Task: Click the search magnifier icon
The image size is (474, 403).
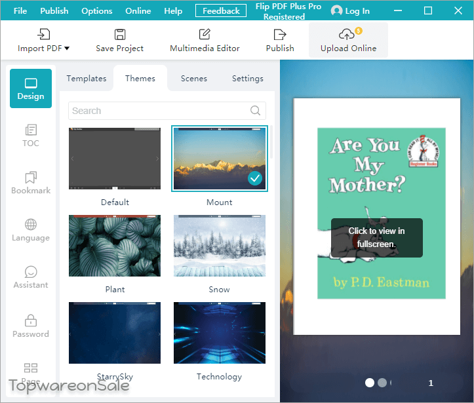Action: [255, 111]
